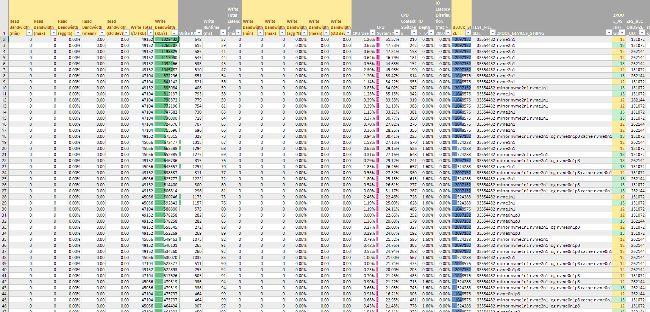Open filter dropdown for Write IOPS column
Image resolution: width=650 pixels, height=312 pixels.
[x=199, y=33]
